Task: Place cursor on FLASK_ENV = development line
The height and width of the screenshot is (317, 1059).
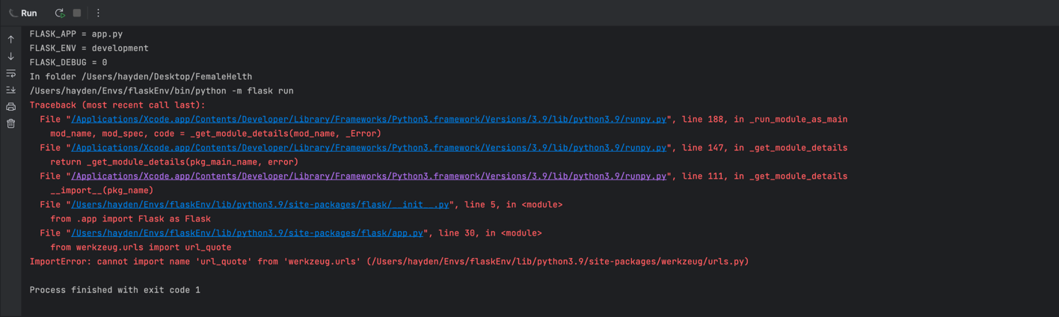Action: tap(88, 49)
